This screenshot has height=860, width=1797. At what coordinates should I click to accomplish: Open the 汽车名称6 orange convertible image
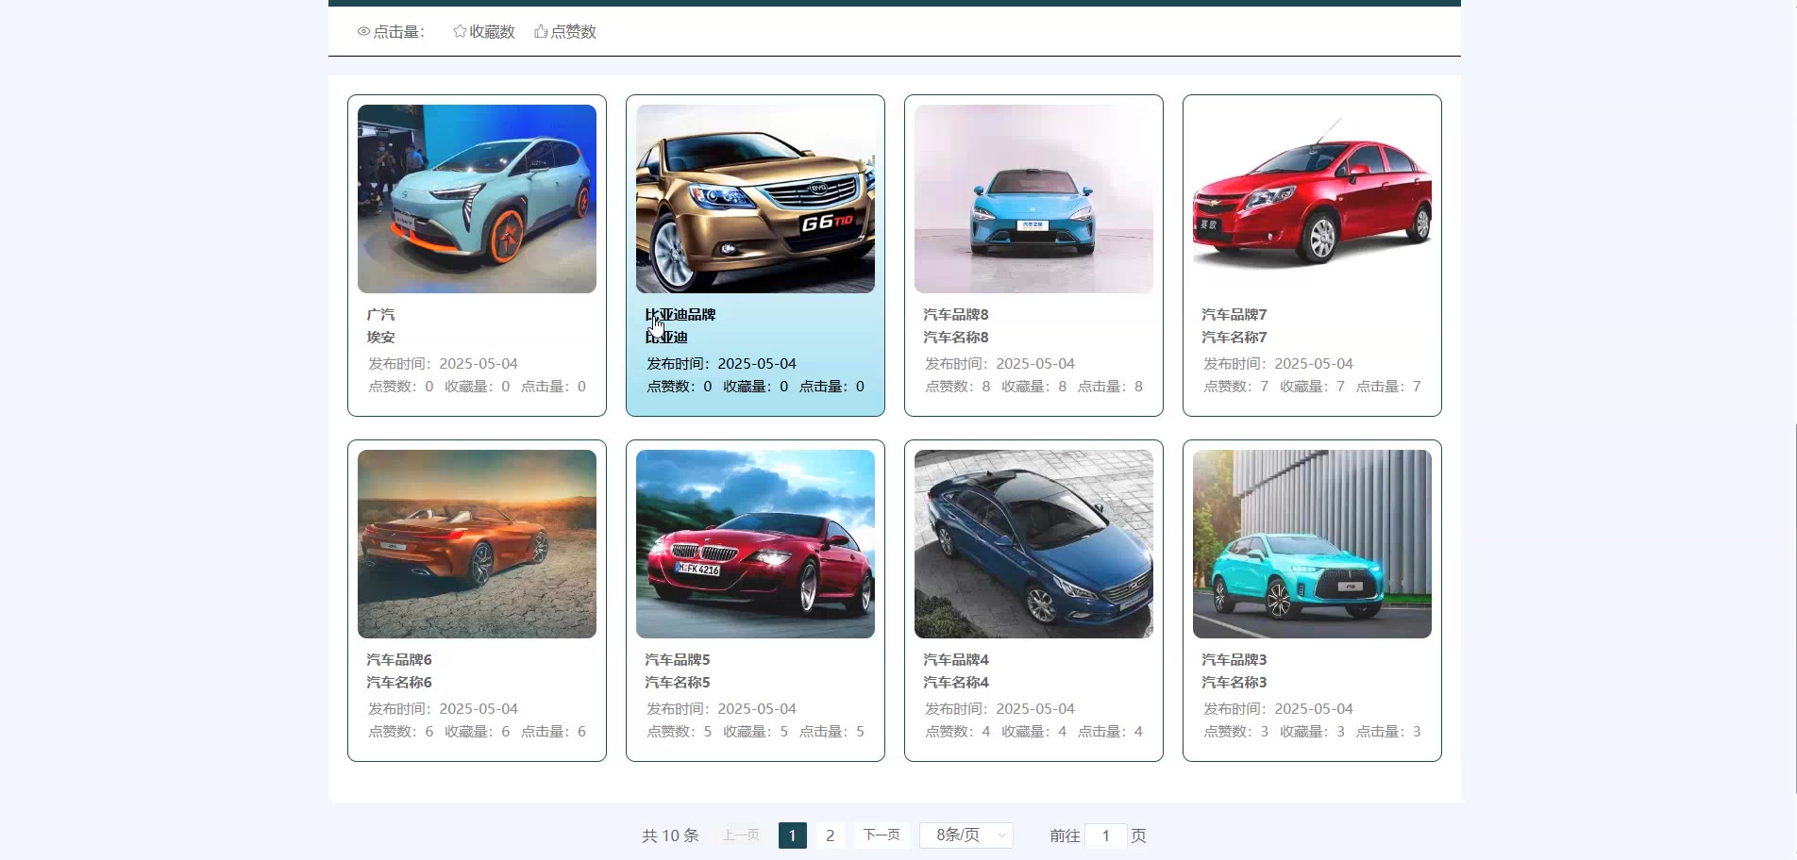tap(477, 544)
